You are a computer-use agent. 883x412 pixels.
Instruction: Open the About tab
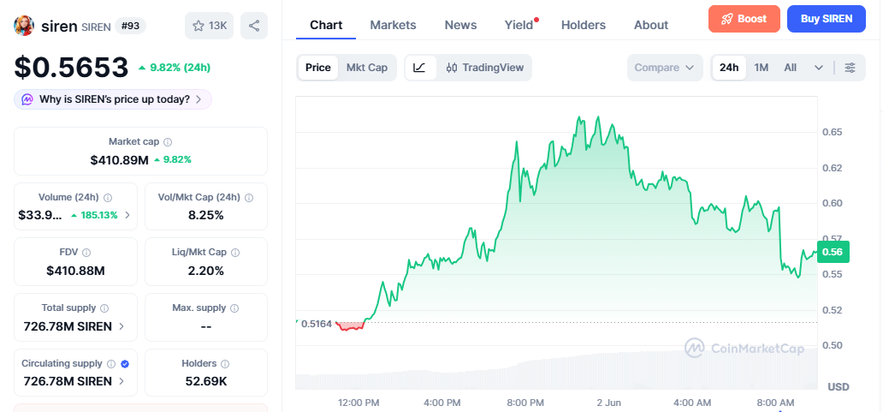coord(651,25)
